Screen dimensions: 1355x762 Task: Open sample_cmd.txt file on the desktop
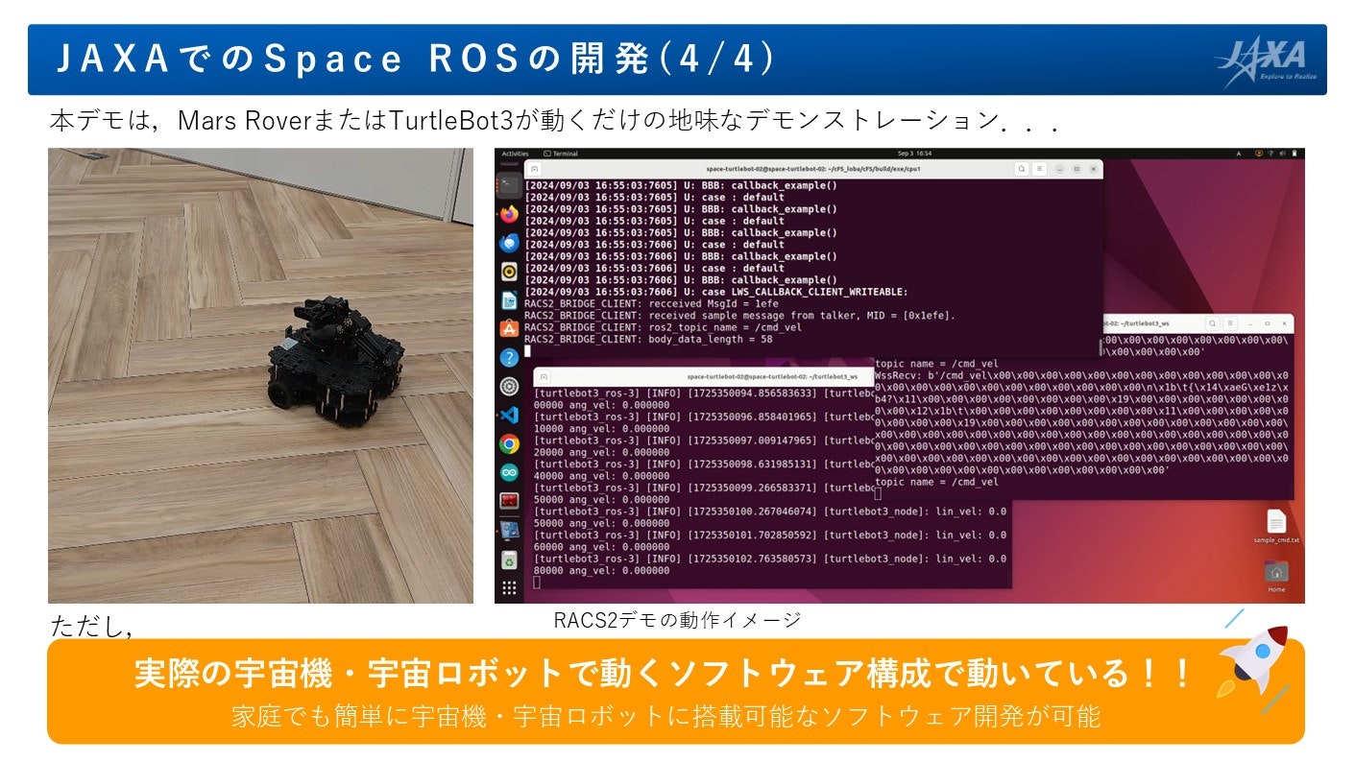point(1276,526)
